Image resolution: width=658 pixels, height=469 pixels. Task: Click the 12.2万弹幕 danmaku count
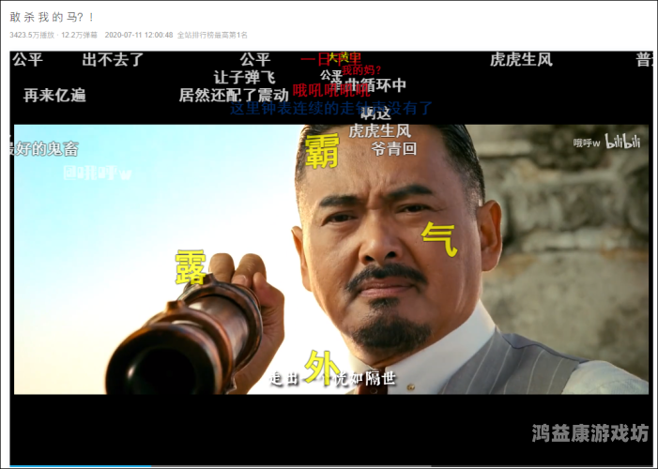point(79,36)
